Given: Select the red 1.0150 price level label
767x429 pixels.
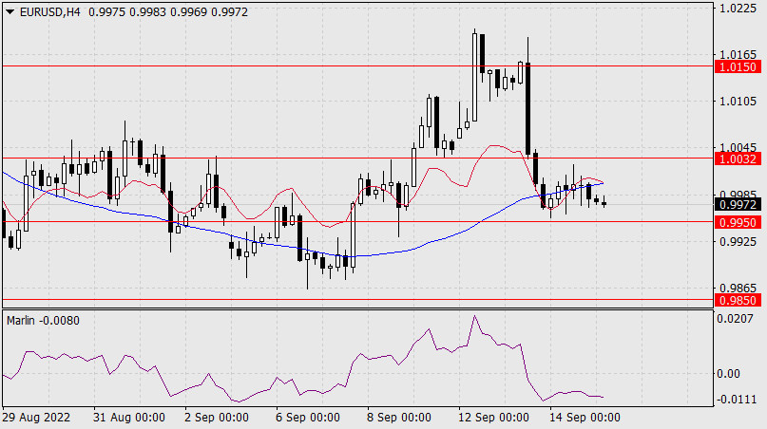Looking at the screenshot, I should (x=738, y=66).
